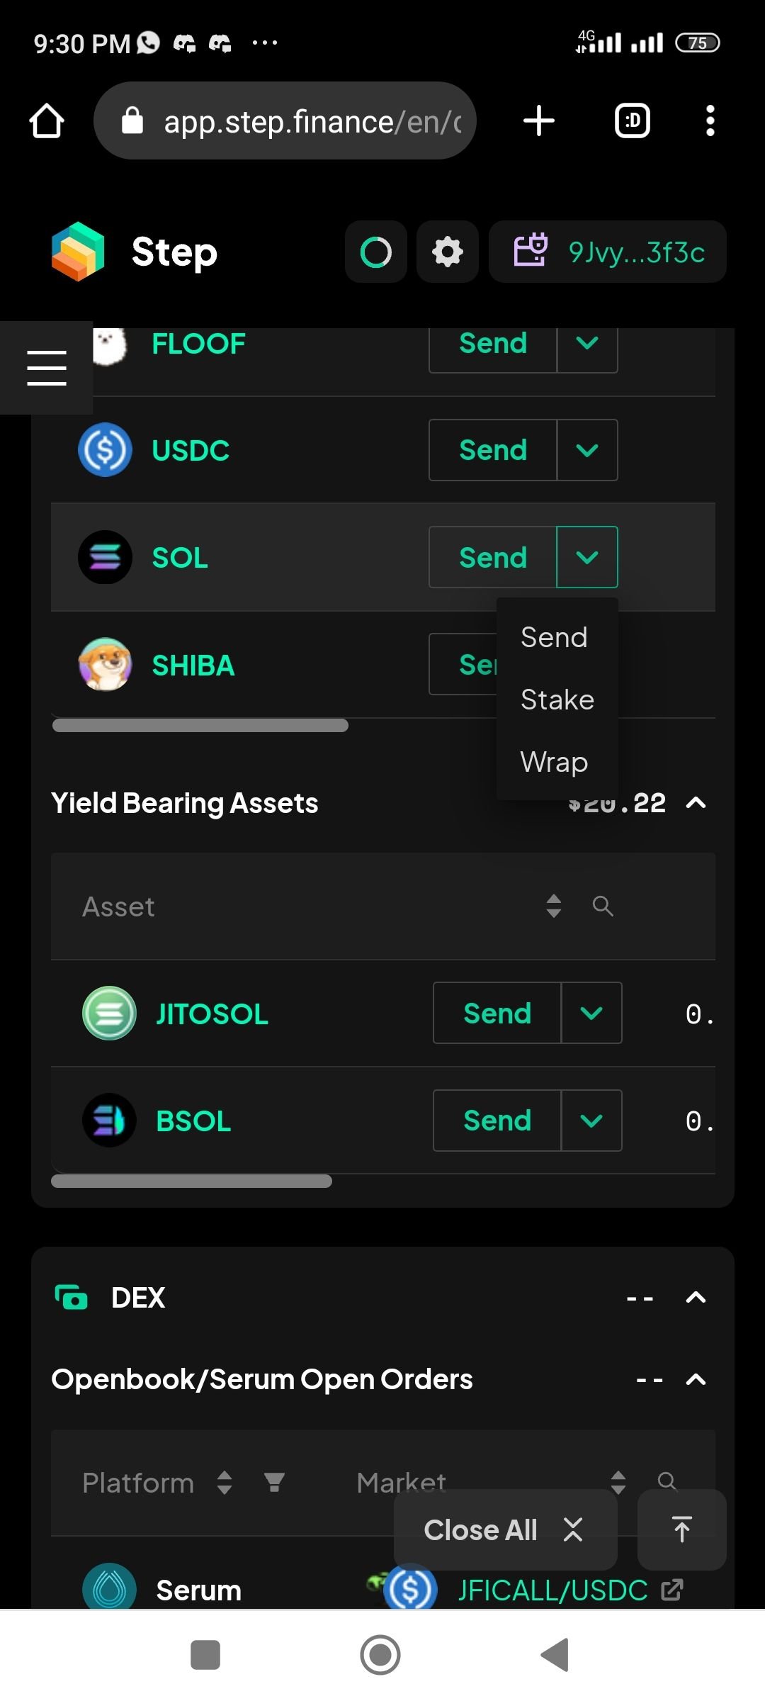This screenshot has height=1701, width=765.
Task: Search assets with Yield Bearing magnifier icon
Action: tap(603, 906)
